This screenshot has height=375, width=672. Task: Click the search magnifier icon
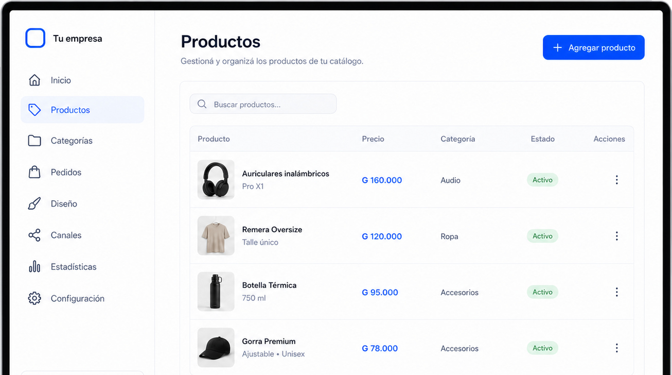[202, 104]
